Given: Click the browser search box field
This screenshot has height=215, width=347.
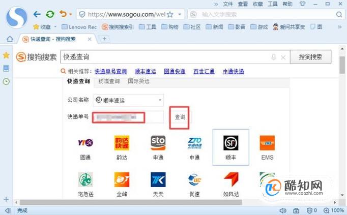Looking at the screenshot, I should [266, 15].
